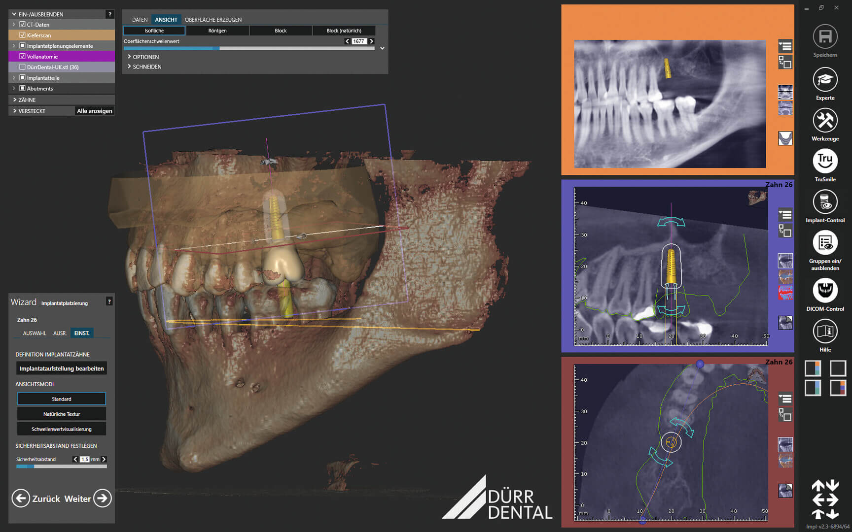Expand the SCHNEIDEN section
Viewport: 852px width, 532px height.
click(146, 67)
